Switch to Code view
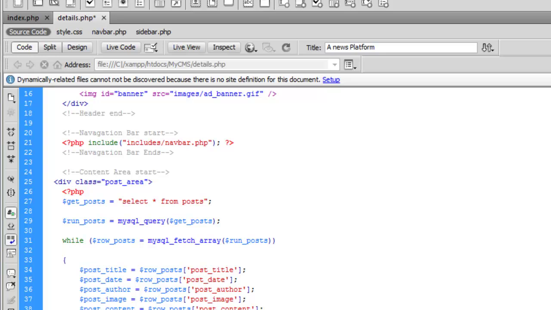 pyautogui.click(x=24, y=47)
